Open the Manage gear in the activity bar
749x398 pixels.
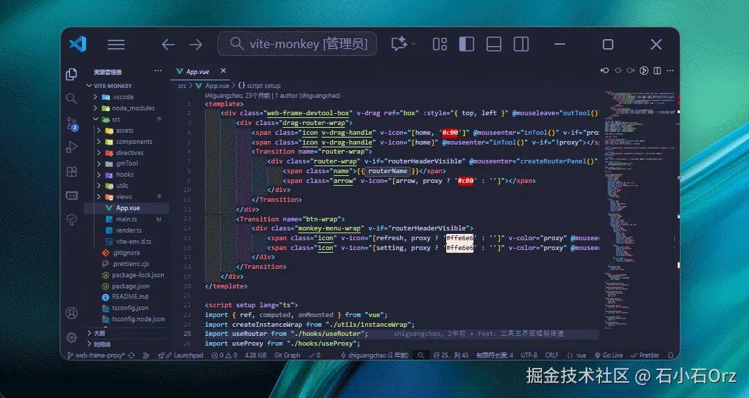pyautogui.click(x=71, y=337)
